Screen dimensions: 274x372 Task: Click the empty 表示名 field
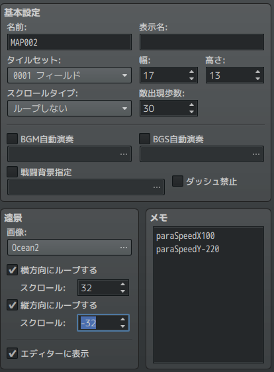point(202,42)
